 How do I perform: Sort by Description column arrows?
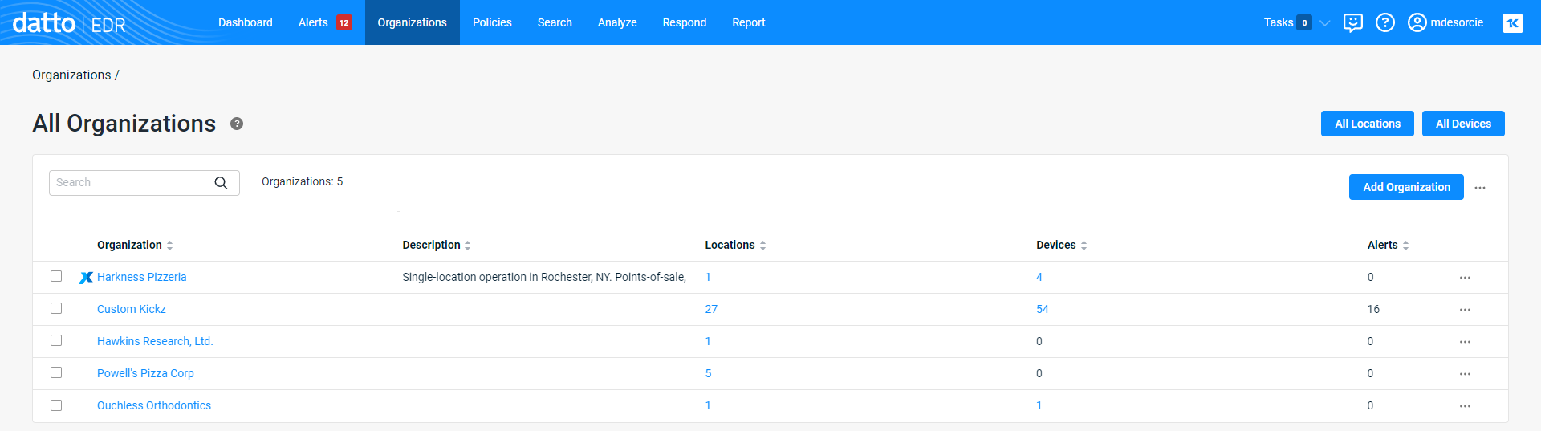click(x=468, y=246)
